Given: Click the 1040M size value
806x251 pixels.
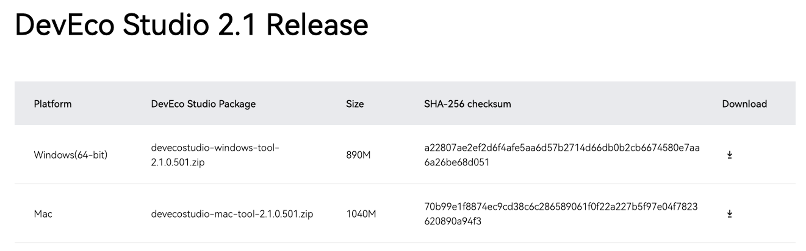Looking at the screenshot, I should click(x=361, y=214).
